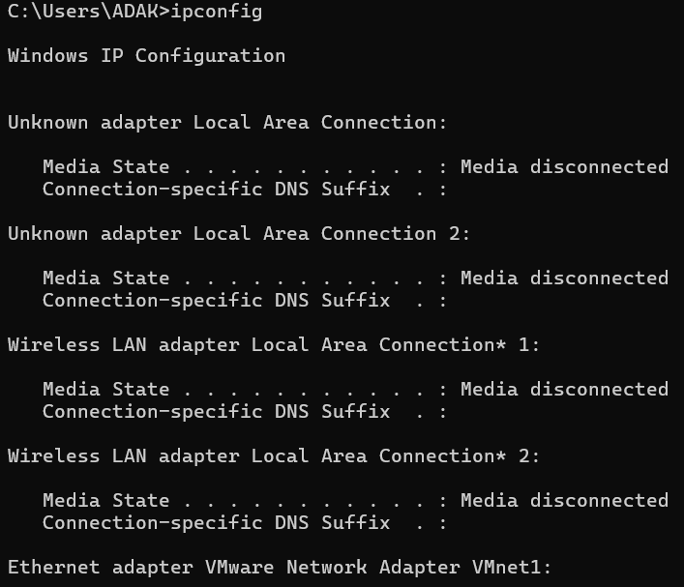This screenshot has width=684, height=587.
Task: Click Media State label under Wireless Connection* 1
Action: [x=106, y=390]
